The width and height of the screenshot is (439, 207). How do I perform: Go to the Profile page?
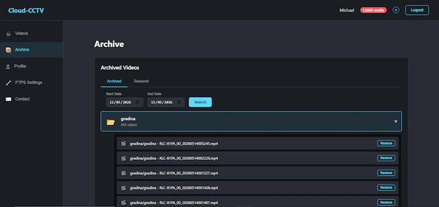[31, 66]
